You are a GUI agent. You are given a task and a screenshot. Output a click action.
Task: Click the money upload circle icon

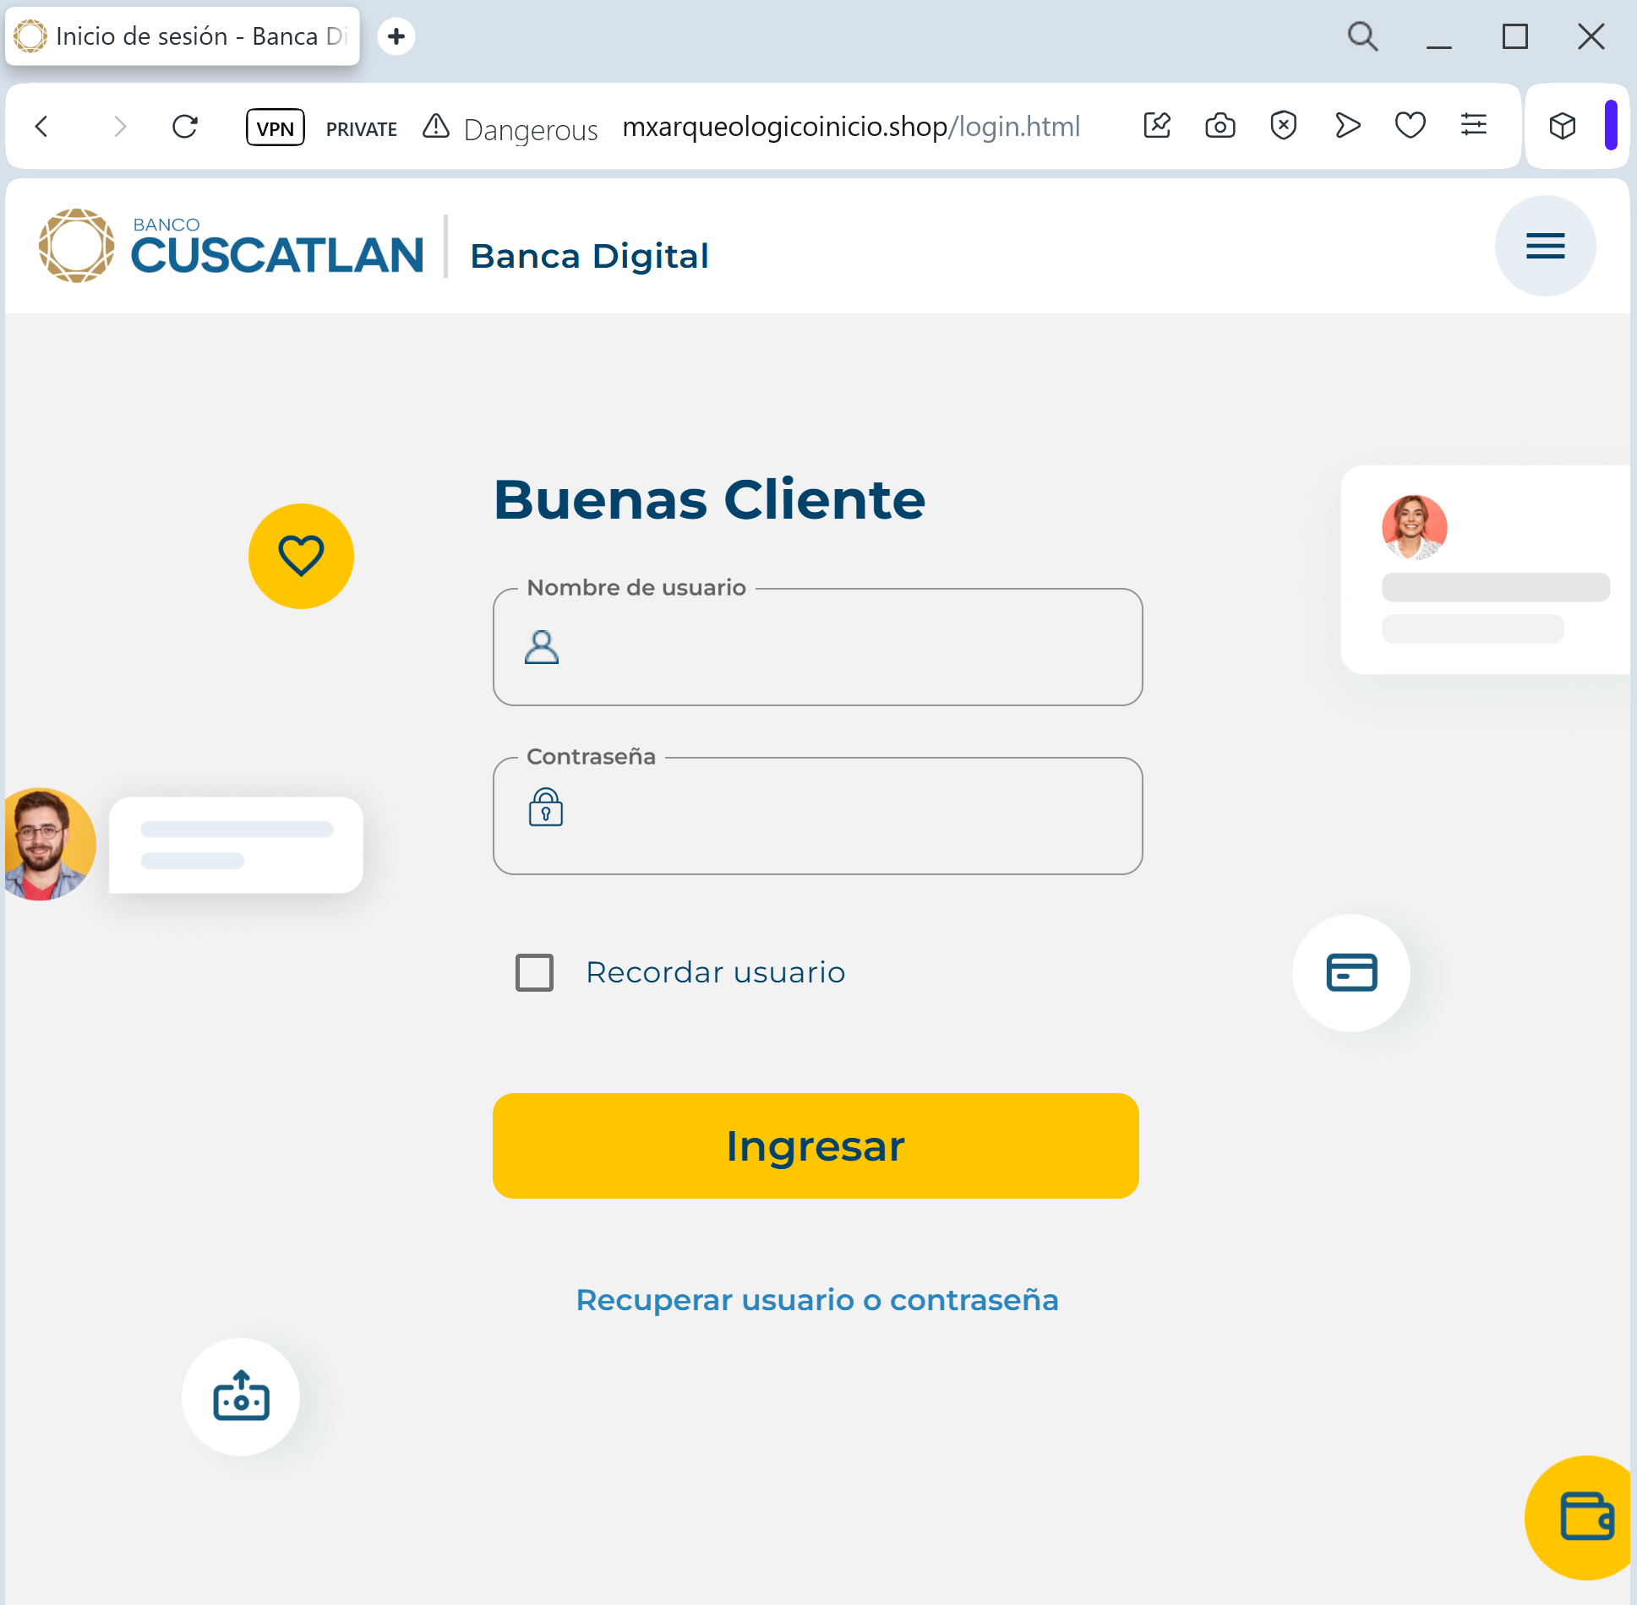point(241,1396)
